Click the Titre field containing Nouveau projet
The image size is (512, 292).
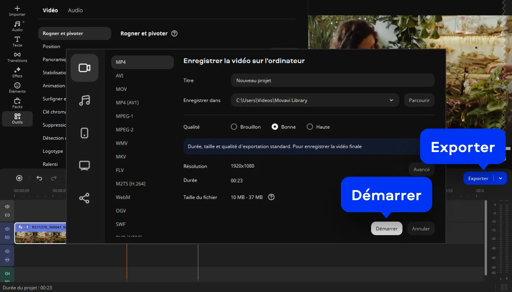(332, 81)
